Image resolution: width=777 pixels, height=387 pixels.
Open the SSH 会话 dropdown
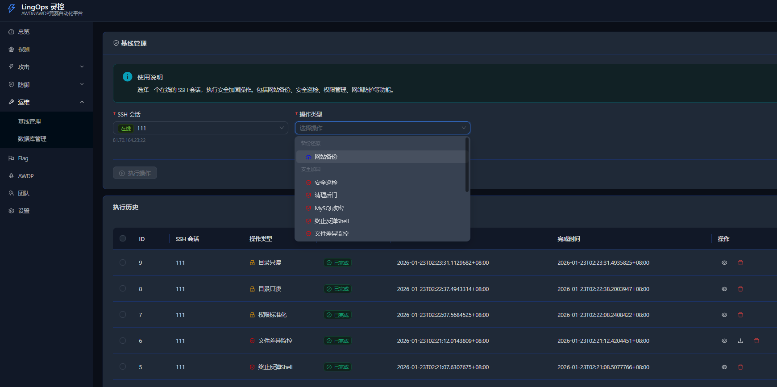pos(200,128)
